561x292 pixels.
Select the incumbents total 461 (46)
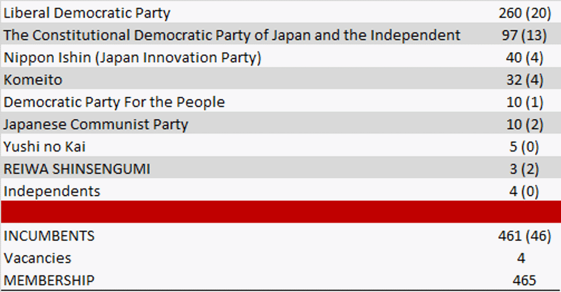(524, 236)
